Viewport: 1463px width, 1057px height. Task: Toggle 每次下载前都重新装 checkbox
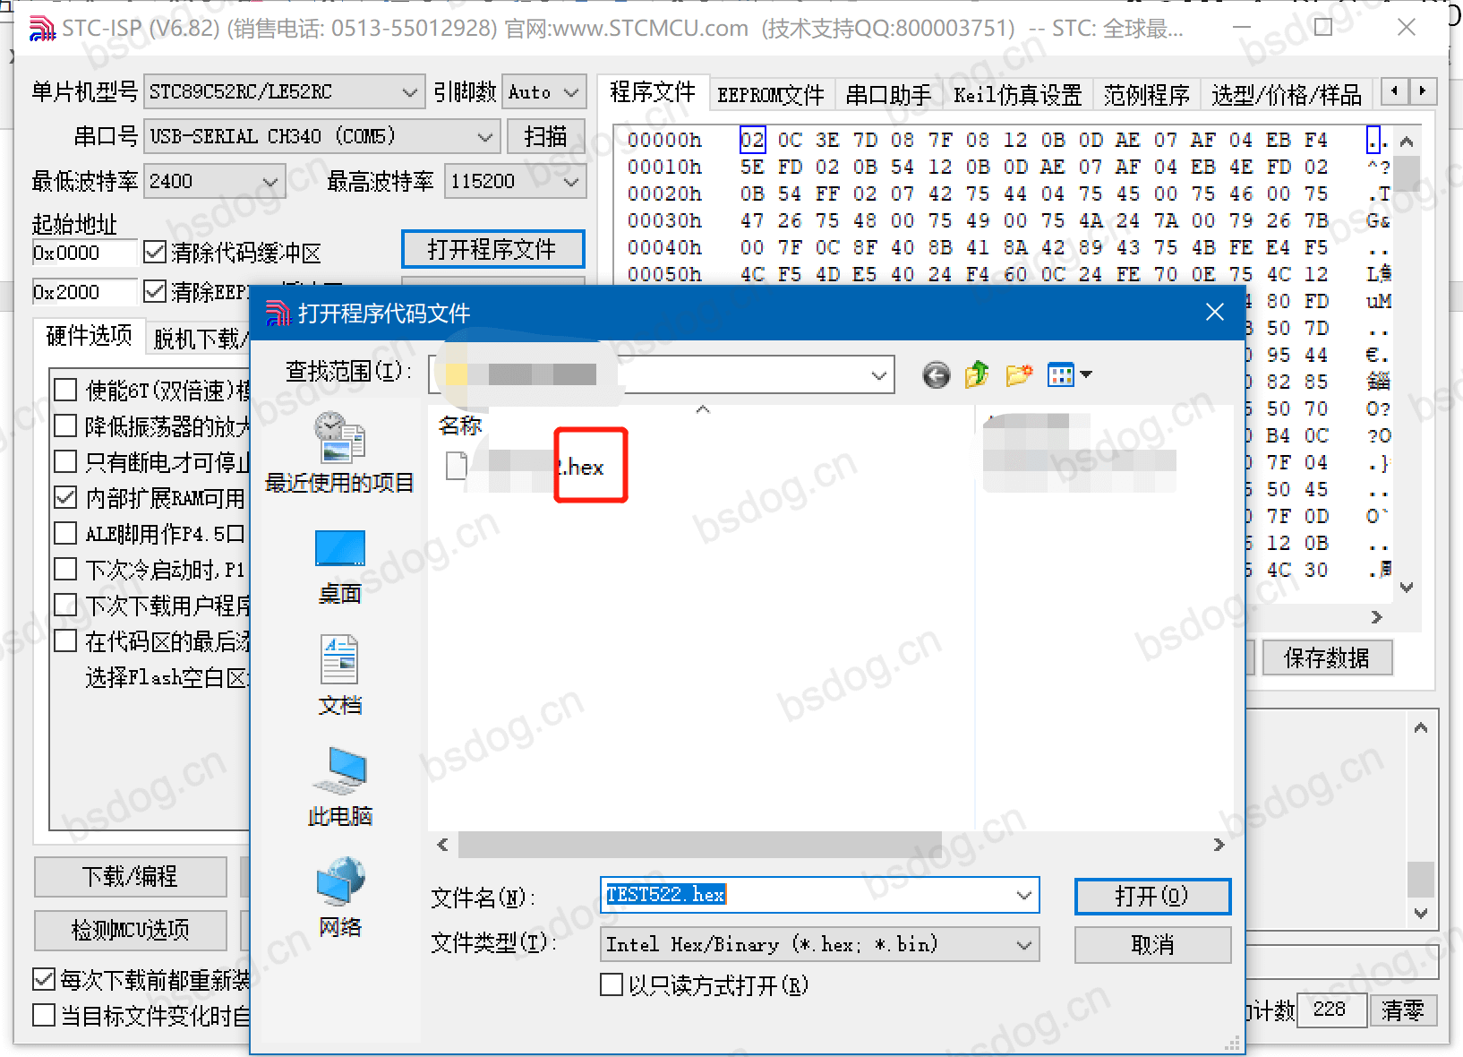tap(44, 980)
